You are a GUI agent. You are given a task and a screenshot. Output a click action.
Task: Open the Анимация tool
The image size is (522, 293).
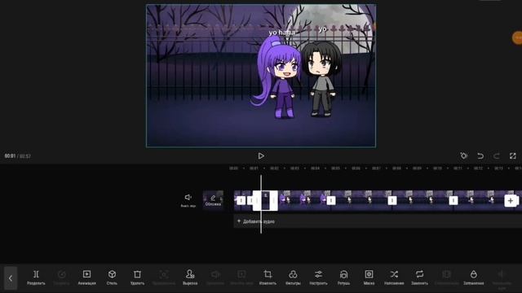86,277
